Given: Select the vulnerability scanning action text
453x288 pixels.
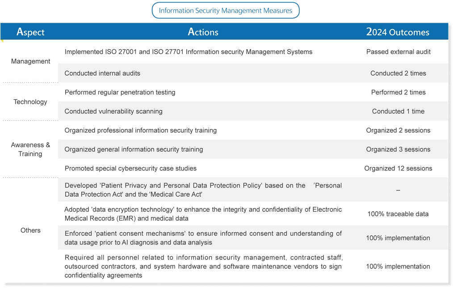Looking at the screenshot, I should point(113,111).
